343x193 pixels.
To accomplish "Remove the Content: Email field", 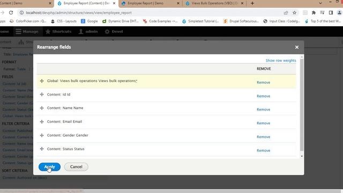I will coord(263,123).
